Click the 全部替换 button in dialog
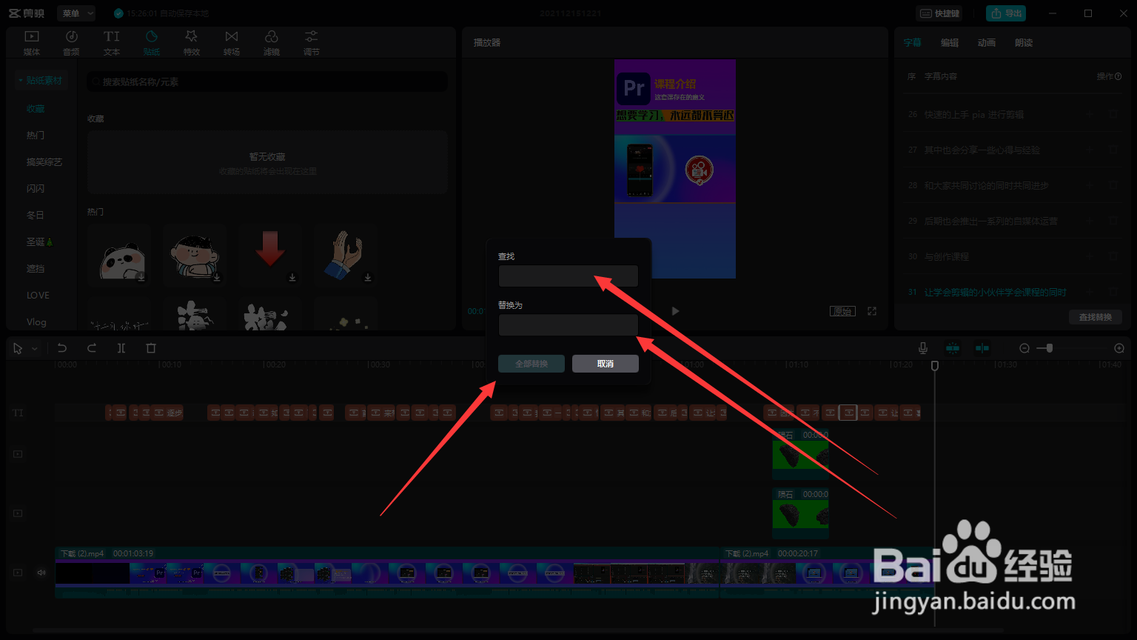 [x=531, y=364]
